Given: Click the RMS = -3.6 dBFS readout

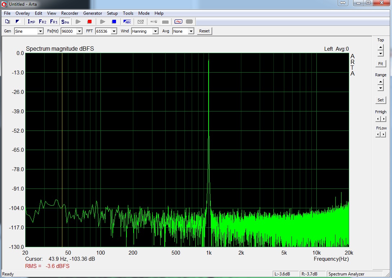Looking at the screenshot, I should point(47,266).
